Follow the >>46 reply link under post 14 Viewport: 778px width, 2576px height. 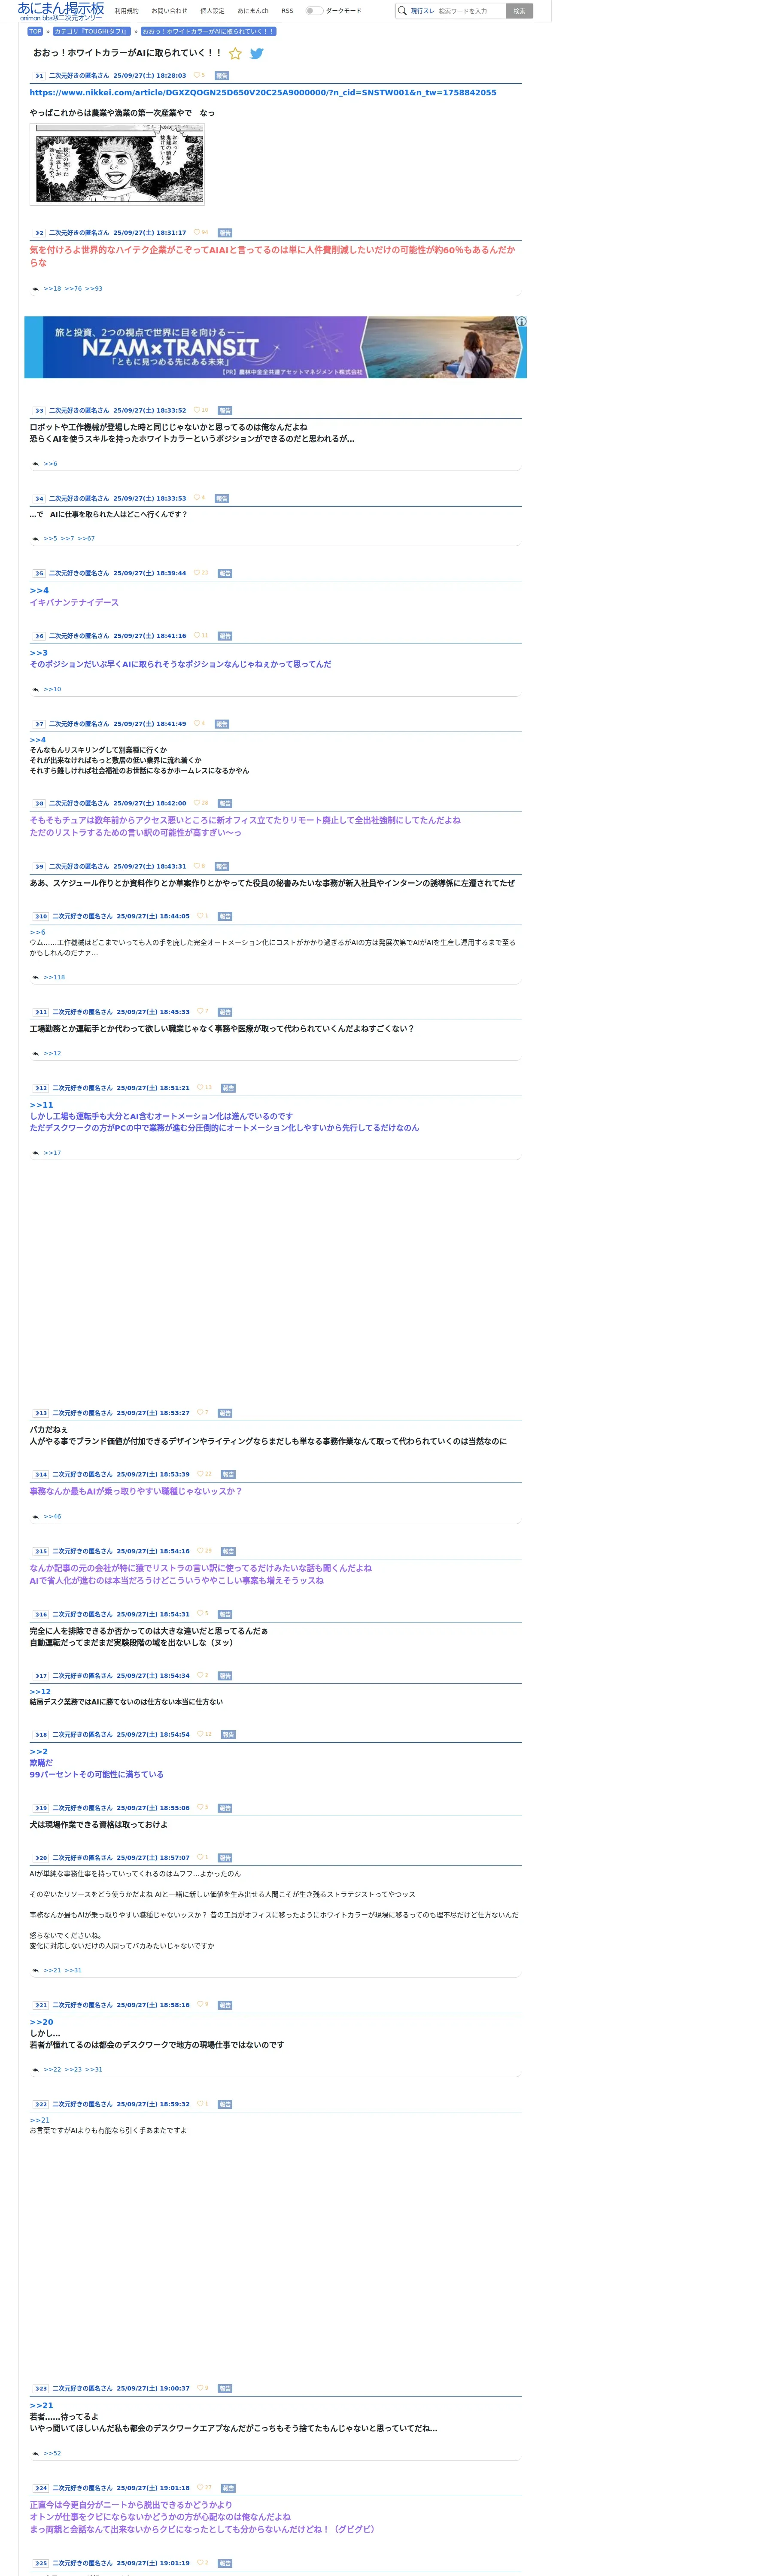click(52, 1516)
